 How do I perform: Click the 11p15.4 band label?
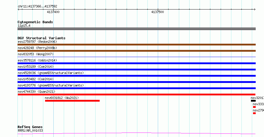[x=24, y=26]
